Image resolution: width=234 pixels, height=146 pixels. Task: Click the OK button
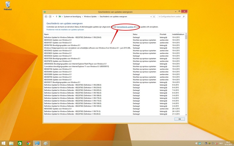[x=180, y=119]
